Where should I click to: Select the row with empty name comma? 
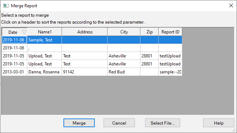92,48
